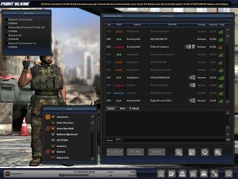Select room 010 in Burning Hall
Viewport: 238px width, 179px height.
coord(165,100)
